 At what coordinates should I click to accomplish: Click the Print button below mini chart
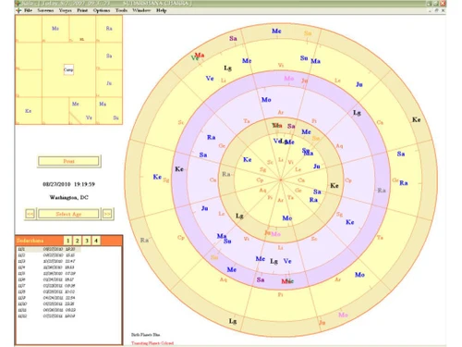click(x=68, y=161)
